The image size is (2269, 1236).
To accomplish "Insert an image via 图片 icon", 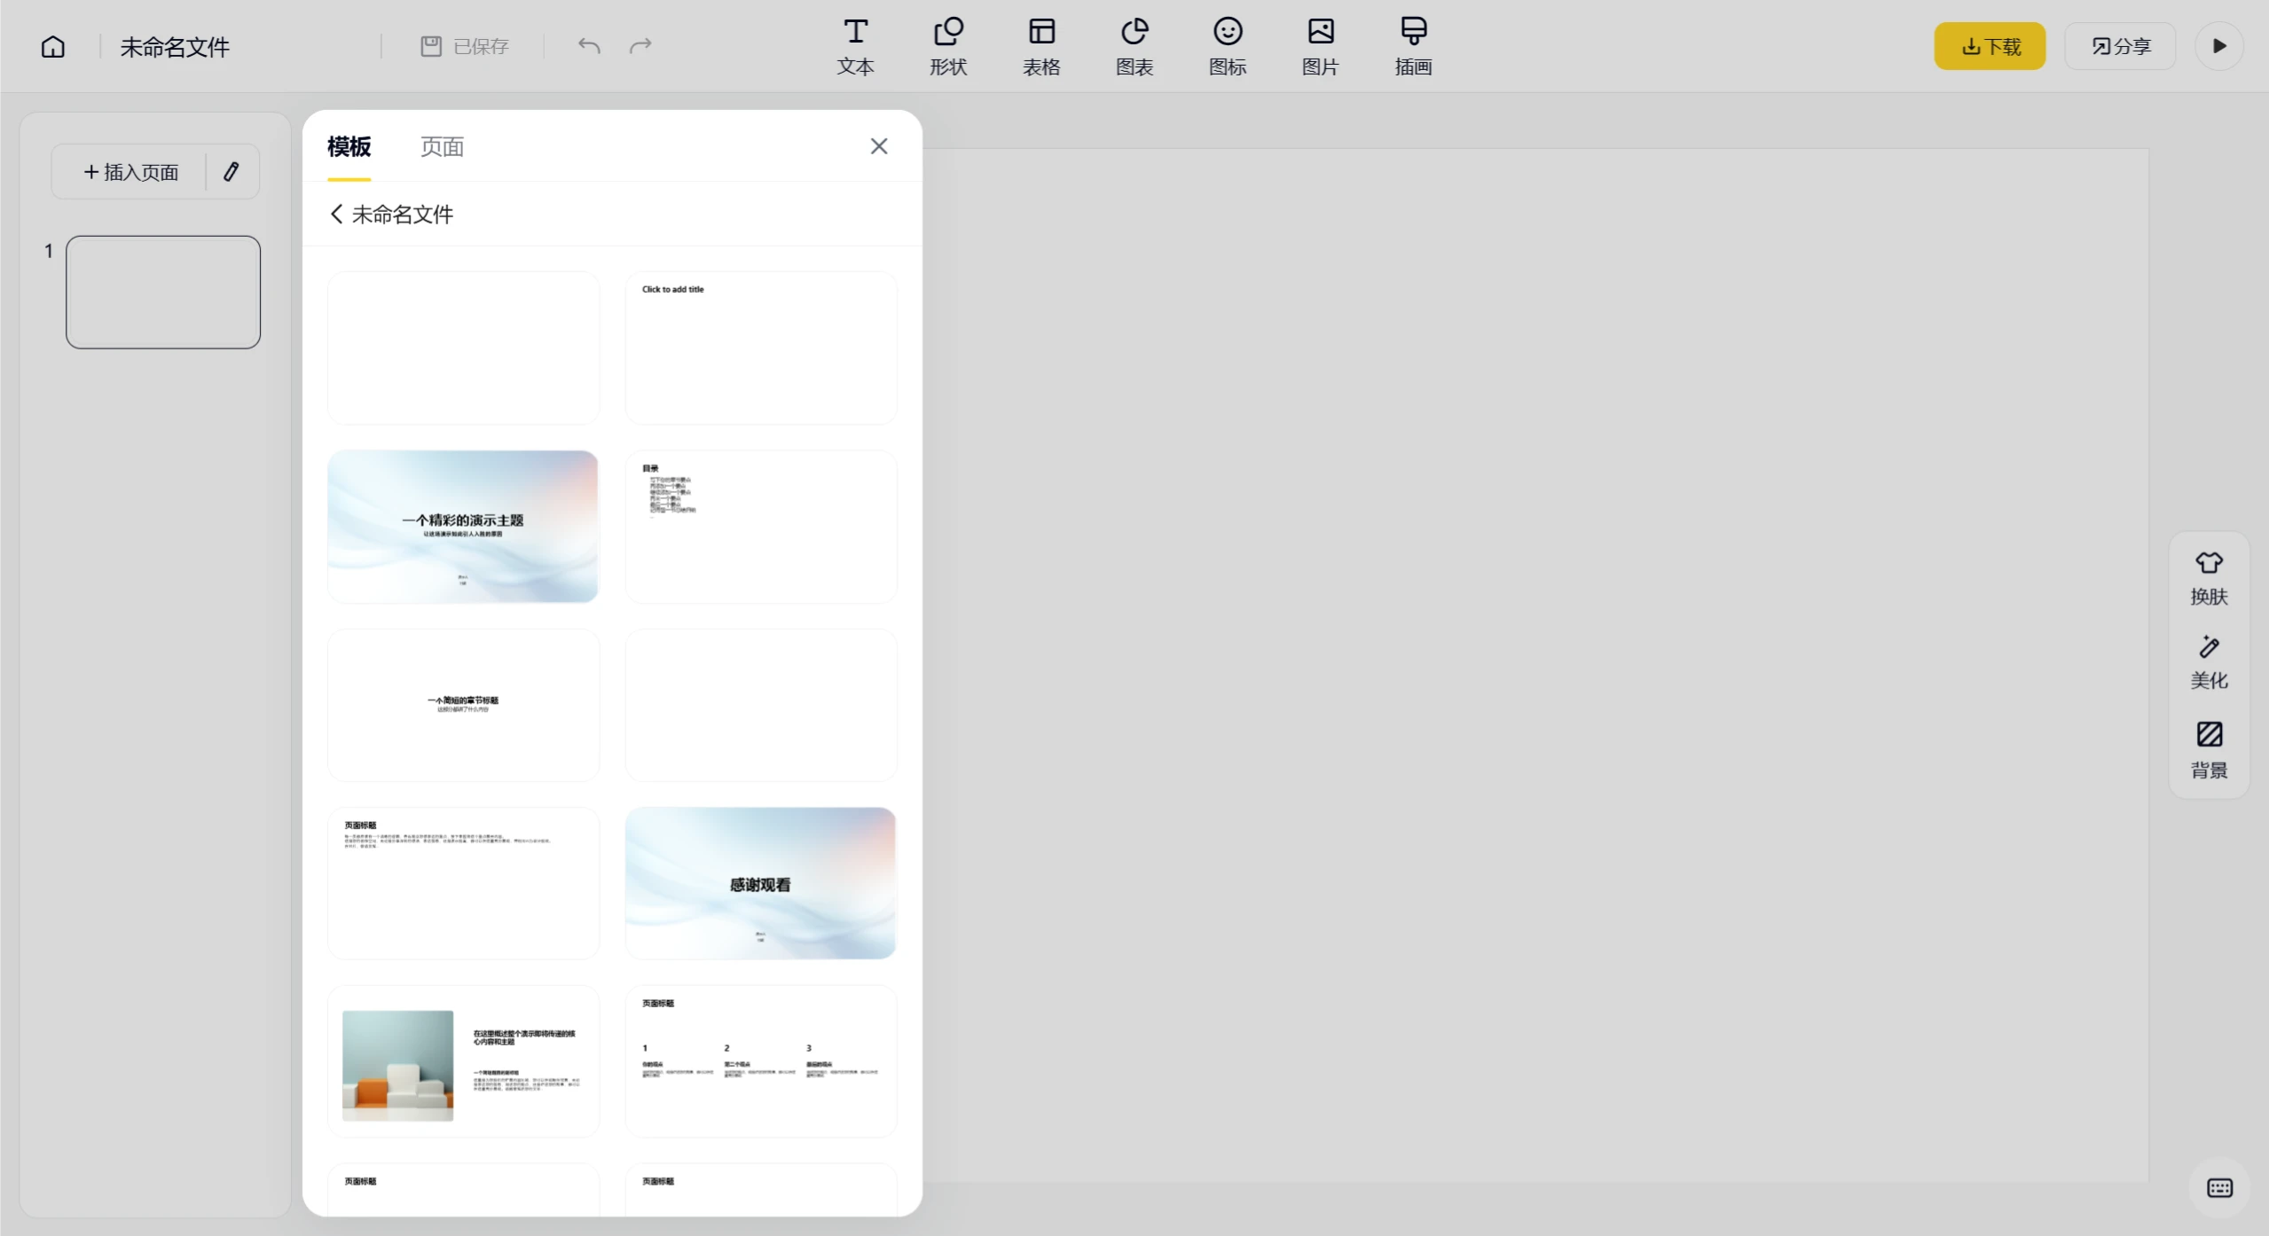I will pos(1320,46).
